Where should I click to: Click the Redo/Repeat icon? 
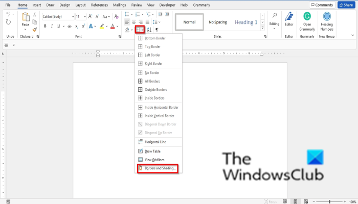coord(8,22)
